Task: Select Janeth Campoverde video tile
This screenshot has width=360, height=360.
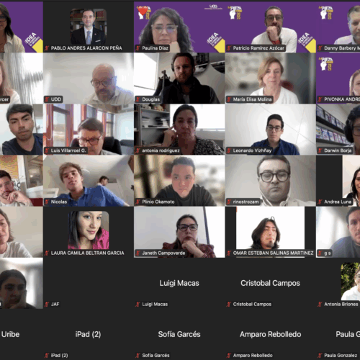Action: (x=179, y=232)
